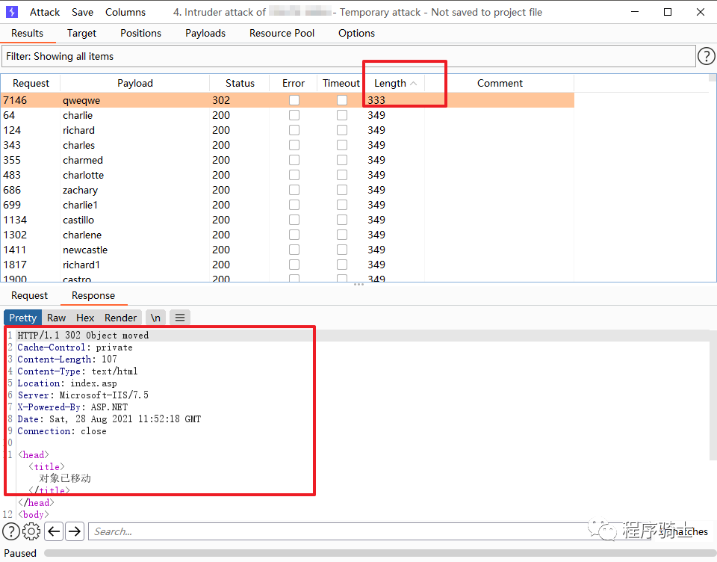The image size is (717, 562).
Task: Open search settings gear icon
Action: 31,531
